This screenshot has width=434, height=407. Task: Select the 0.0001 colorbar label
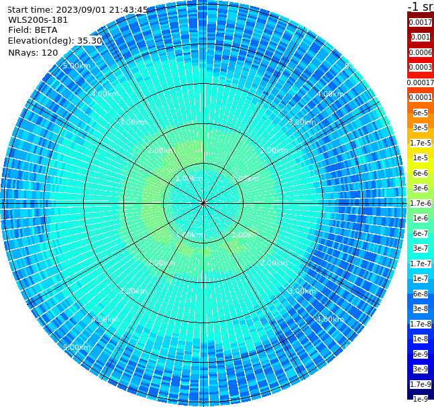pyautogui.click(x=421, y=97)
